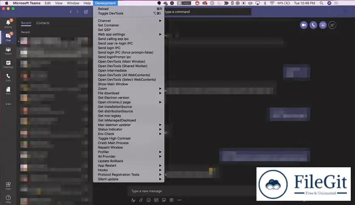Open the Activity bell icon

(x=8, y=23)
